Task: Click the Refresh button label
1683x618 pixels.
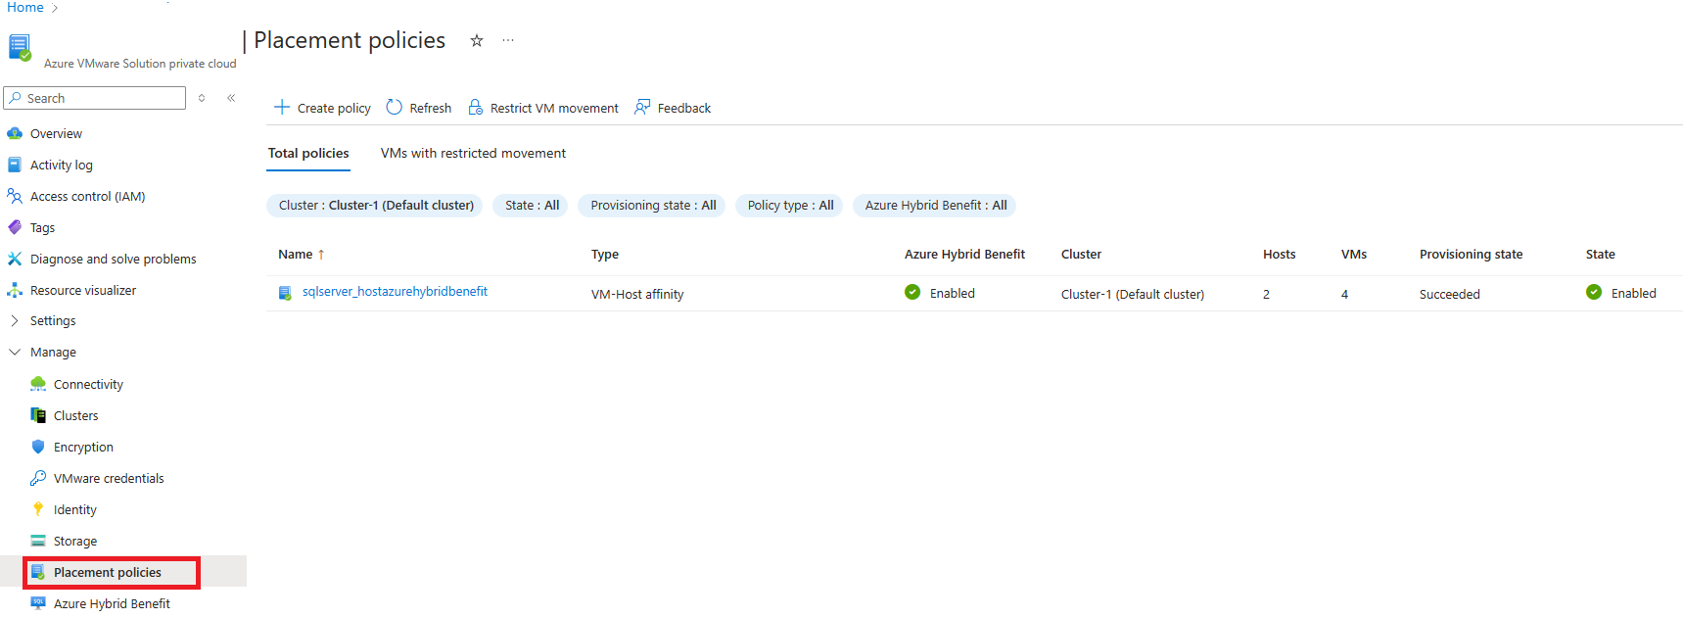Action: tap(431, 108)
